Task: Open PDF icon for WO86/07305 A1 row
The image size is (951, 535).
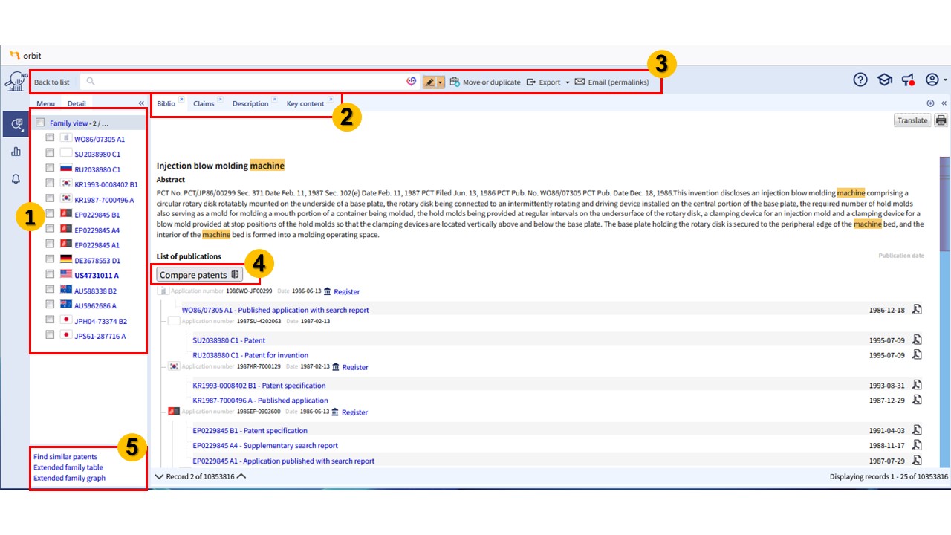Action: tap(918, 310)
